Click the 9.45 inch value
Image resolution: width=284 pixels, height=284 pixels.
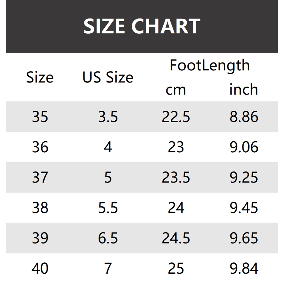pos(244,208)
